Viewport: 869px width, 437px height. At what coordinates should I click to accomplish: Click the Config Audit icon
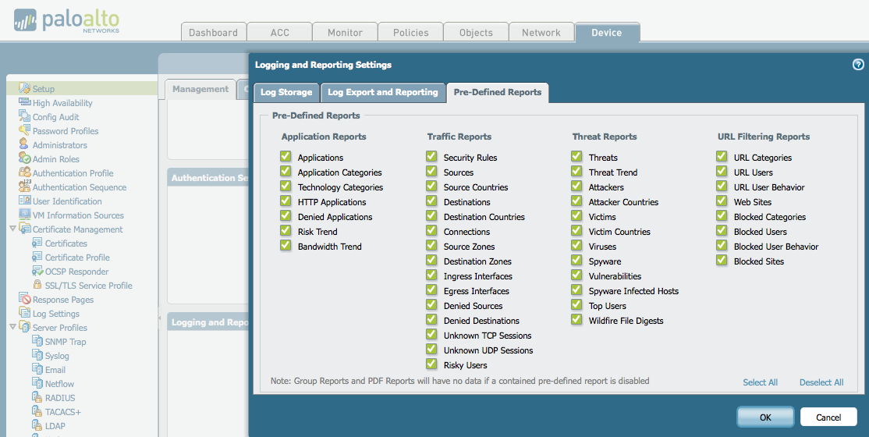pos(24,116)
